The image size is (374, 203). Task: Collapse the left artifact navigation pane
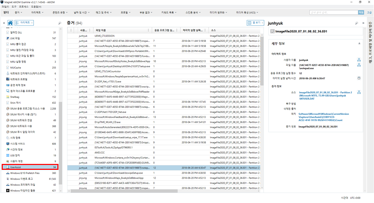pyautogui.click(x=4, y=23)
